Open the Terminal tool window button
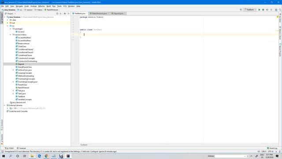Viewport: 282px width, 159px height. click(22, 148)
